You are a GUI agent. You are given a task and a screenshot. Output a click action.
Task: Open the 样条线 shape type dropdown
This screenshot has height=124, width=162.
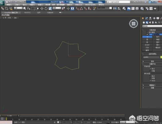click(x=152, y=26)
